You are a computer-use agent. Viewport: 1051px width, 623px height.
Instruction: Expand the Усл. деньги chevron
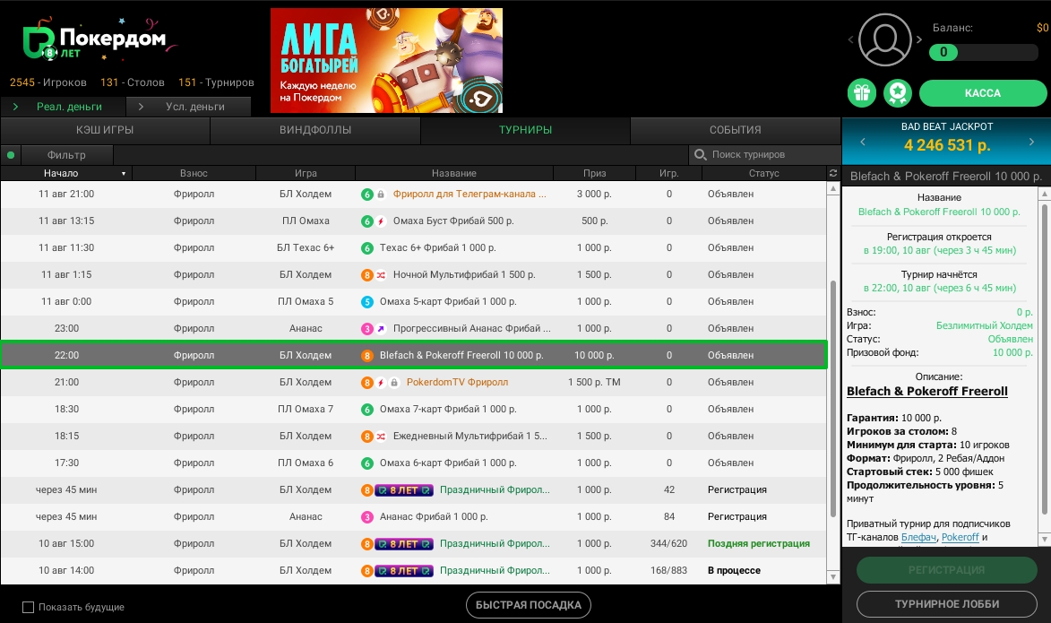141,107
